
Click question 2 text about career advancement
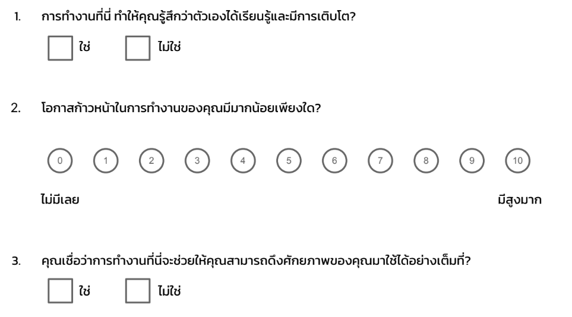point(181,109)
